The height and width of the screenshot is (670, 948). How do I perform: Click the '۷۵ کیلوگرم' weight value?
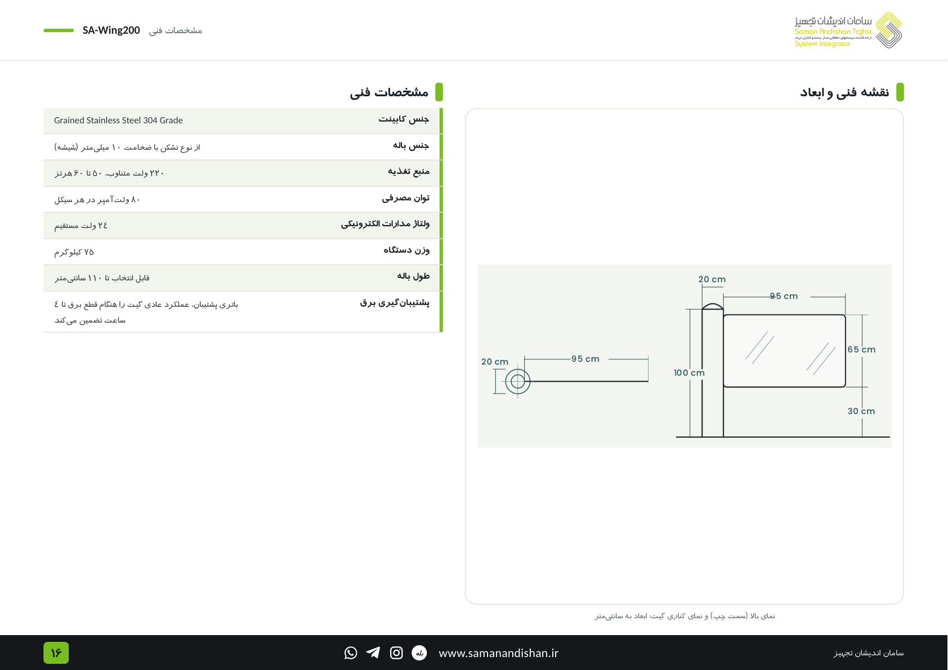click(74, 252)
